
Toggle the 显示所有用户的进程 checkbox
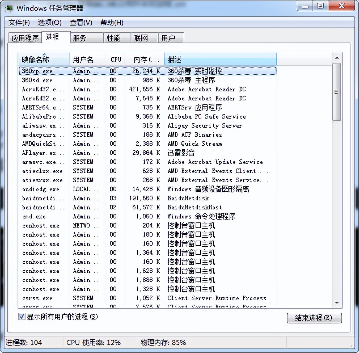click(22, 316)
